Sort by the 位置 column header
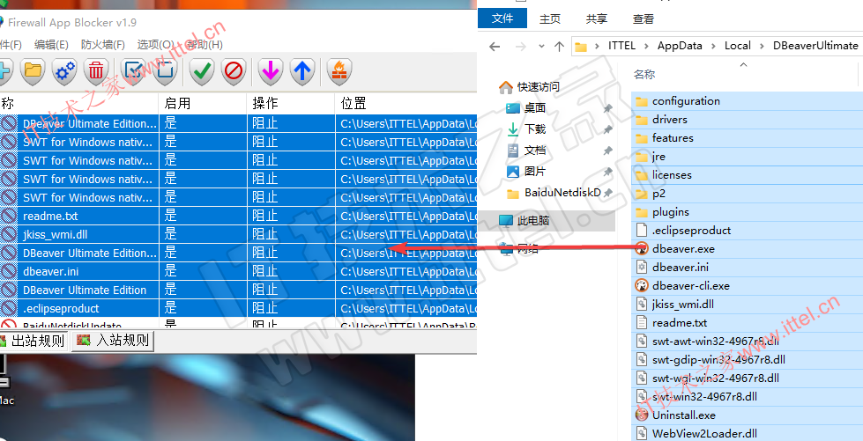 pos(405,103)
